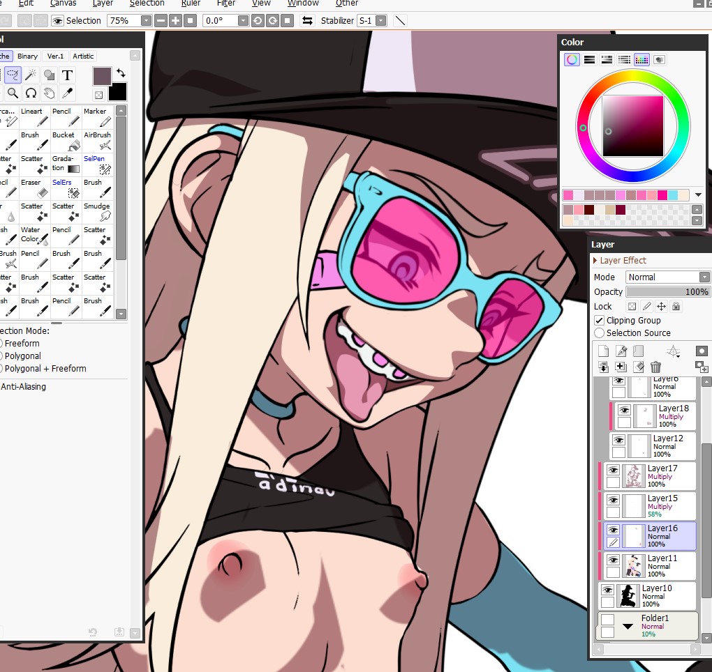The width and height of the screenshot is (712, 672).
Task: Switch to the Artistic tool tab
Action: pos(83,56)
